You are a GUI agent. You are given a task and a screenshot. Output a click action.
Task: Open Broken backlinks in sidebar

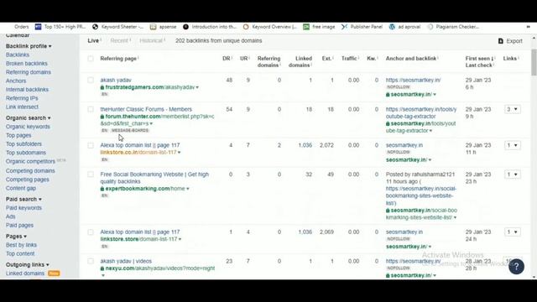point(27,64)
